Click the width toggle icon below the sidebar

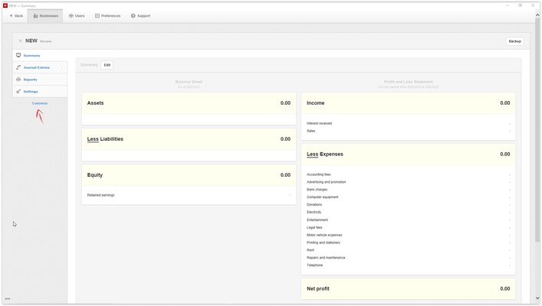8,298
